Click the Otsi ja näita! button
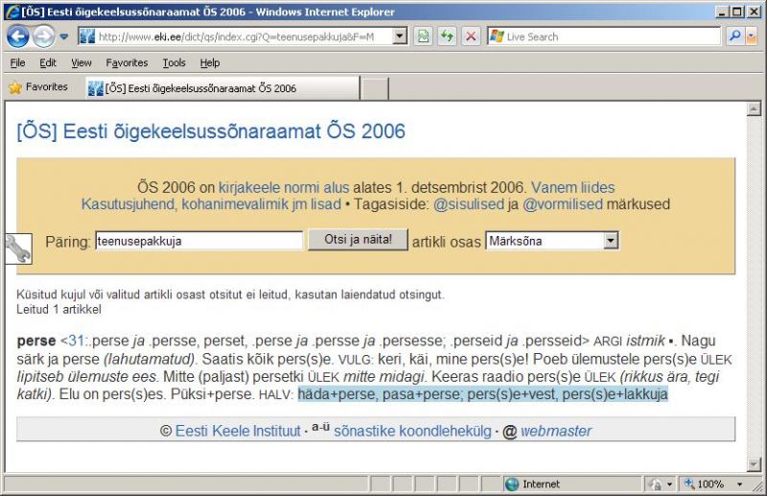Viewport: 767px width, 496px height. (358, 240)
